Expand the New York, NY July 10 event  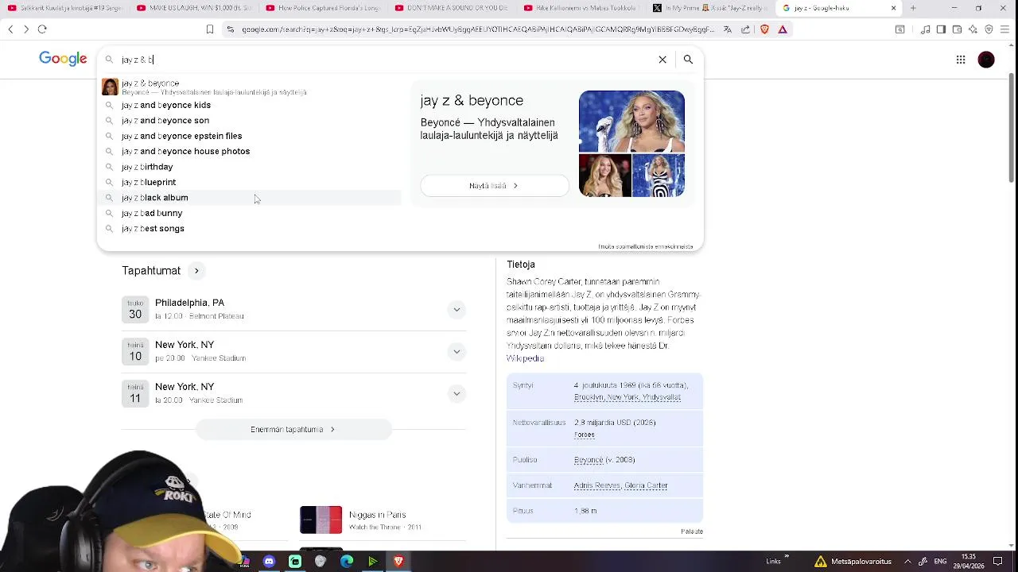(x=457, y=351)
